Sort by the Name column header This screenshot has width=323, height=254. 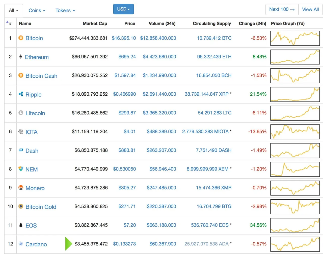[x=25, y=24]
